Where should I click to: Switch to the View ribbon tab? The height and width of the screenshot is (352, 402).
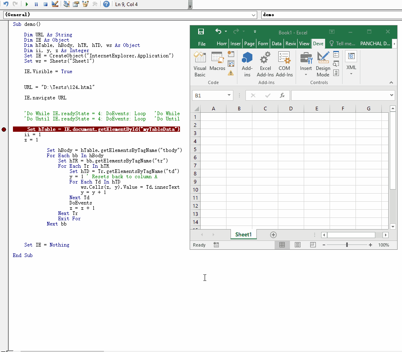(304, 43)
